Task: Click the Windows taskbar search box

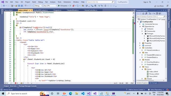Action: (28, 94)
